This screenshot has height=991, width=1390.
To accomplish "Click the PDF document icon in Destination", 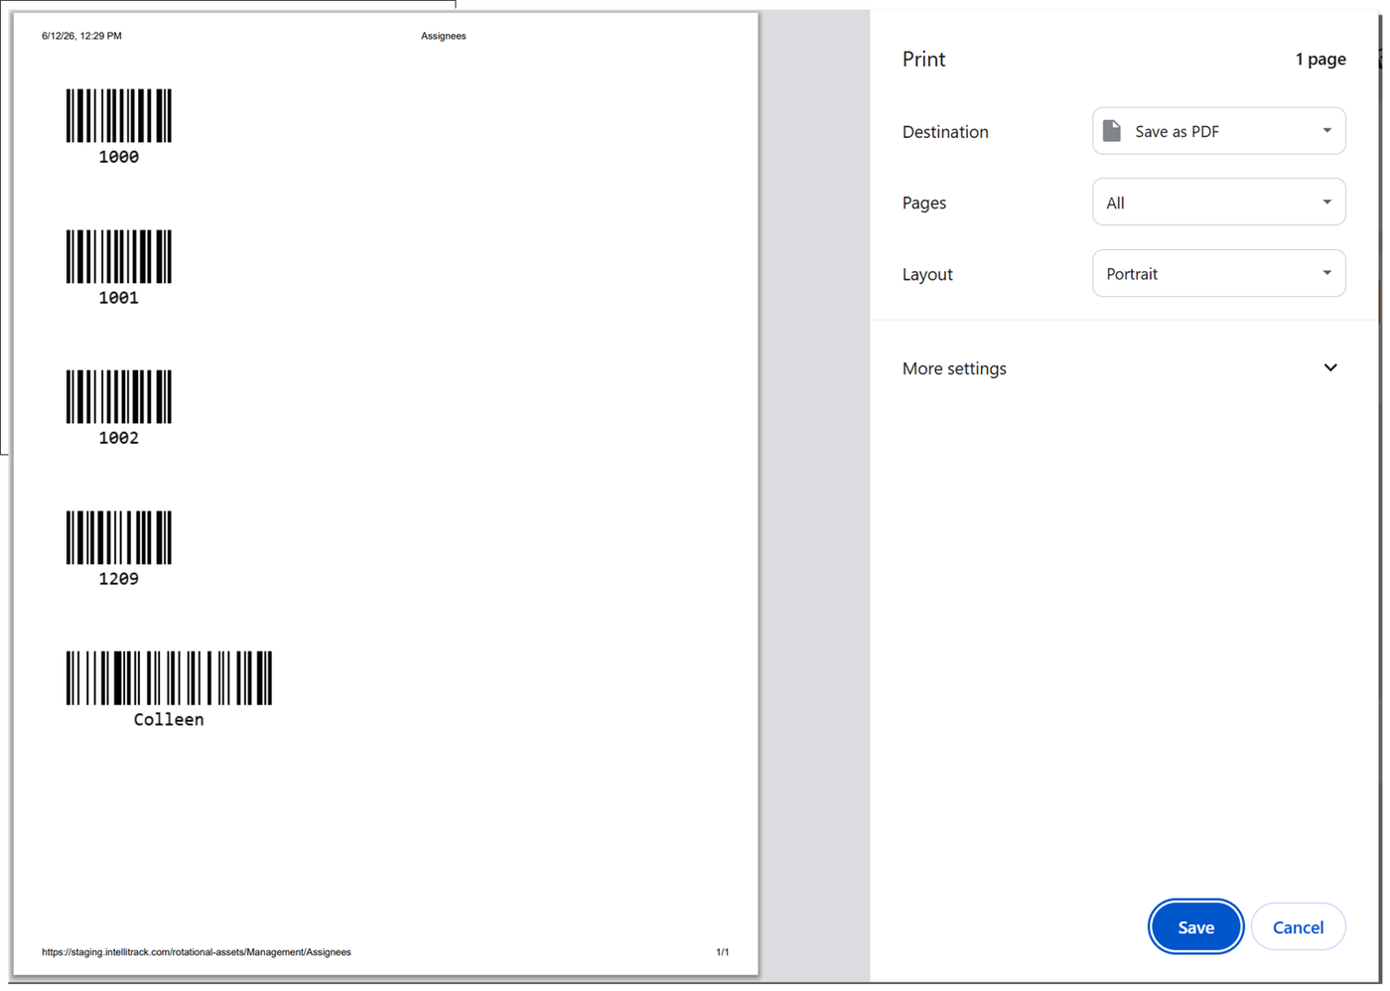I will pyautogui.click(x=1112, y=131).
